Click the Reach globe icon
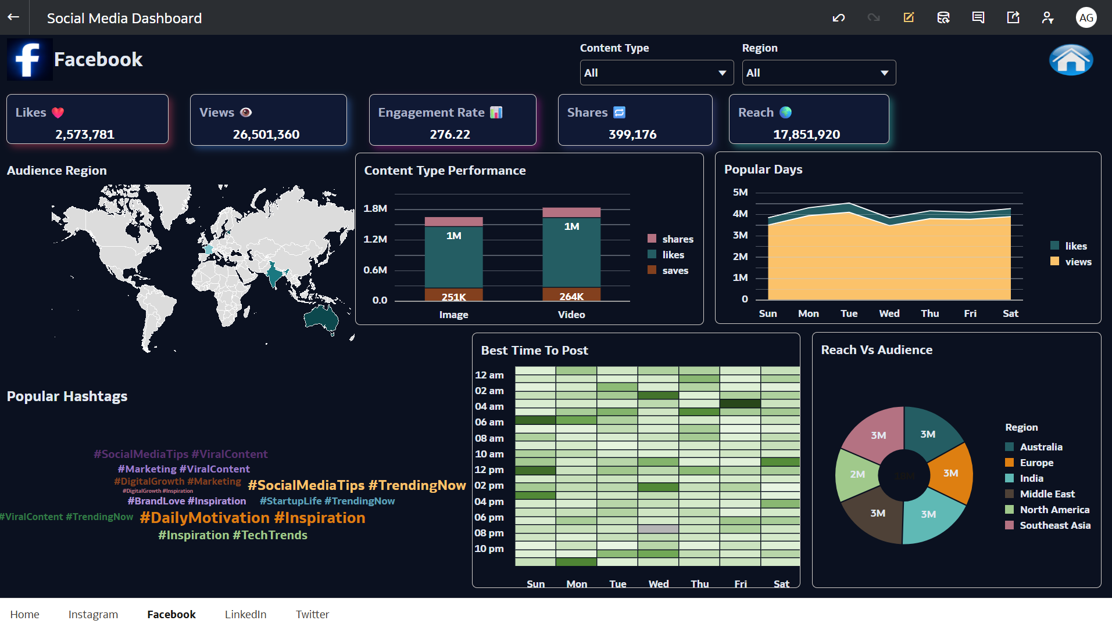The image size is (1112, 624). pos(786,113)
